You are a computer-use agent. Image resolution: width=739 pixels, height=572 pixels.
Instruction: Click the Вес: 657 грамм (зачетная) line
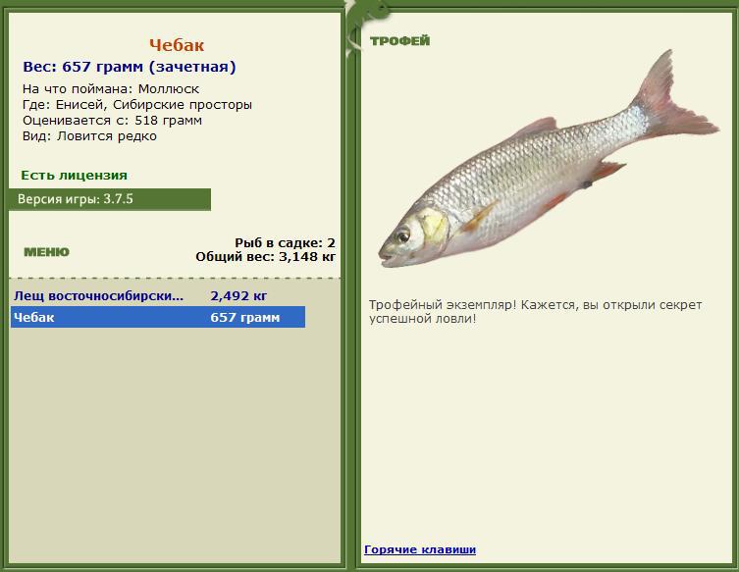click(130, 67)
